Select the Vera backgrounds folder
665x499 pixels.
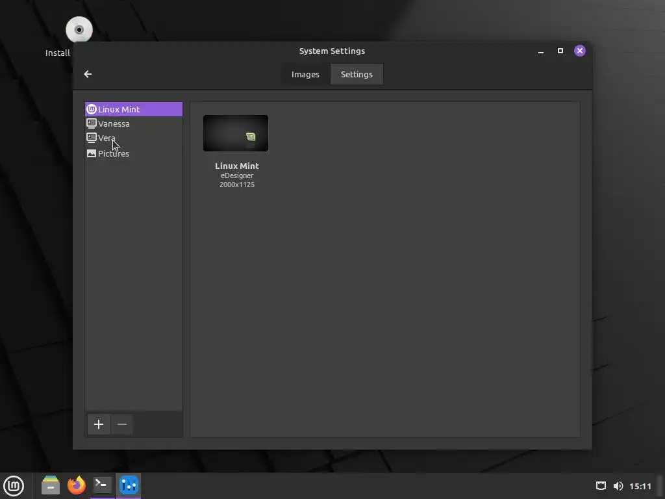click(134, 138)
